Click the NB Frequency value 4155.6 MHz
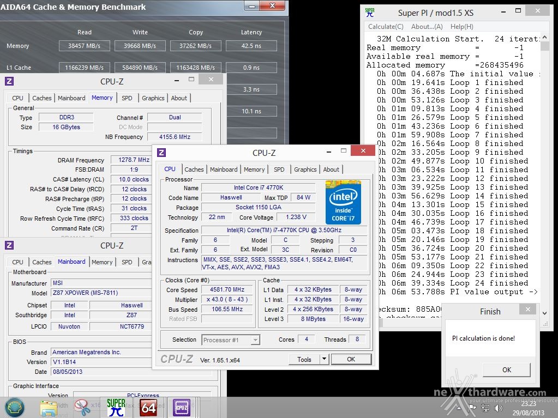 point(175,137)
